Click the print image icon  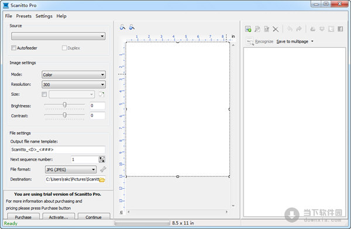(x=267, y=29)
